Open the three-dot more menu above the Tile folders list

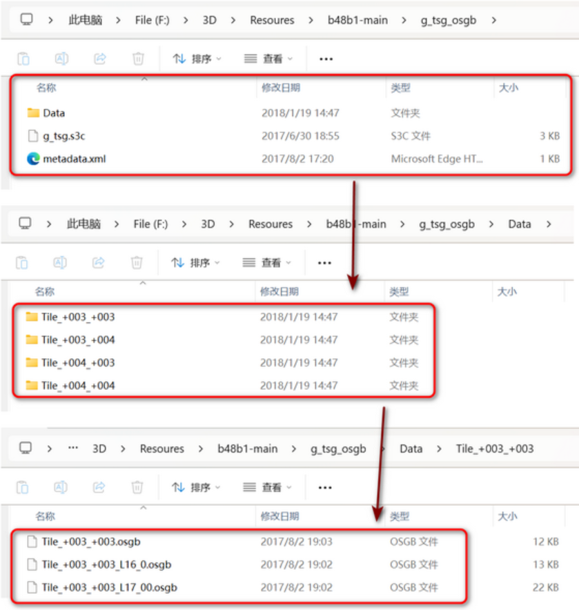(x=324, y=263)
